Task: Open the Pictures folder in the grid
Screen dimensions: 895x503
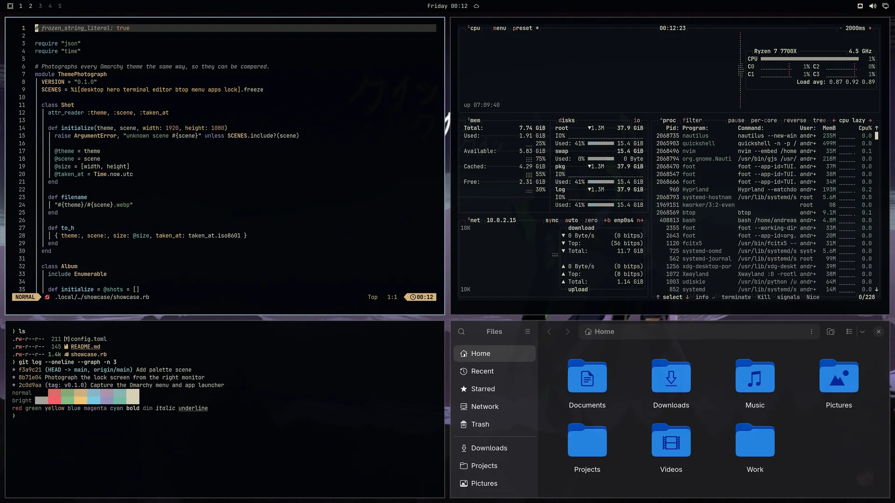Action: (839, 384)
